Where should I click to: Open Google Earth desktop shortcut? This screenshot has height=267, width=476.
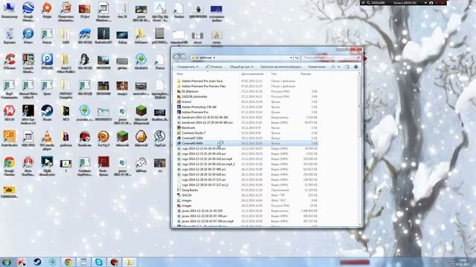28,10
